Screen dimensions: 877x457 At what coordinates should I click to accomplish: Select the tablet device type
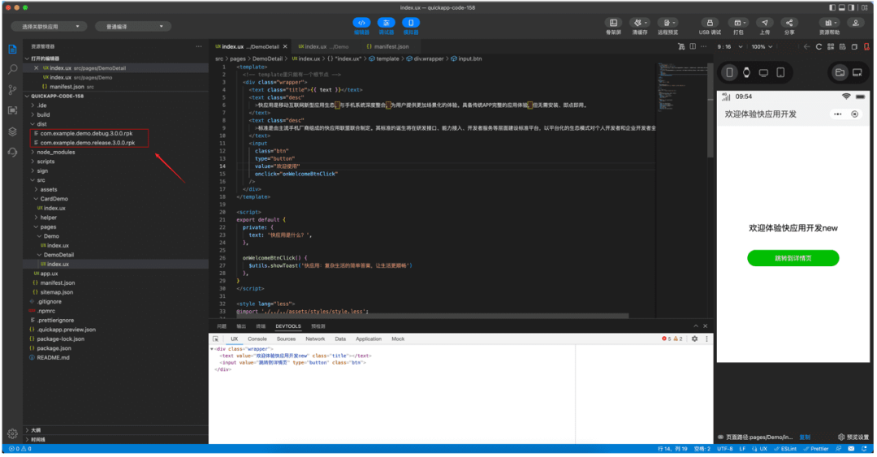[x=781, y=73]
